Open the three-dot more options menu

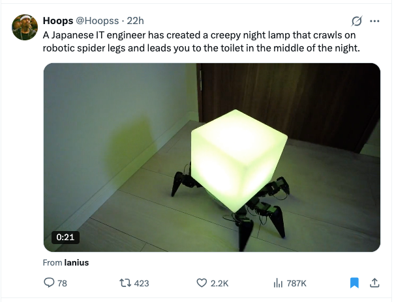pyautogui.click(x=374, y=21)
